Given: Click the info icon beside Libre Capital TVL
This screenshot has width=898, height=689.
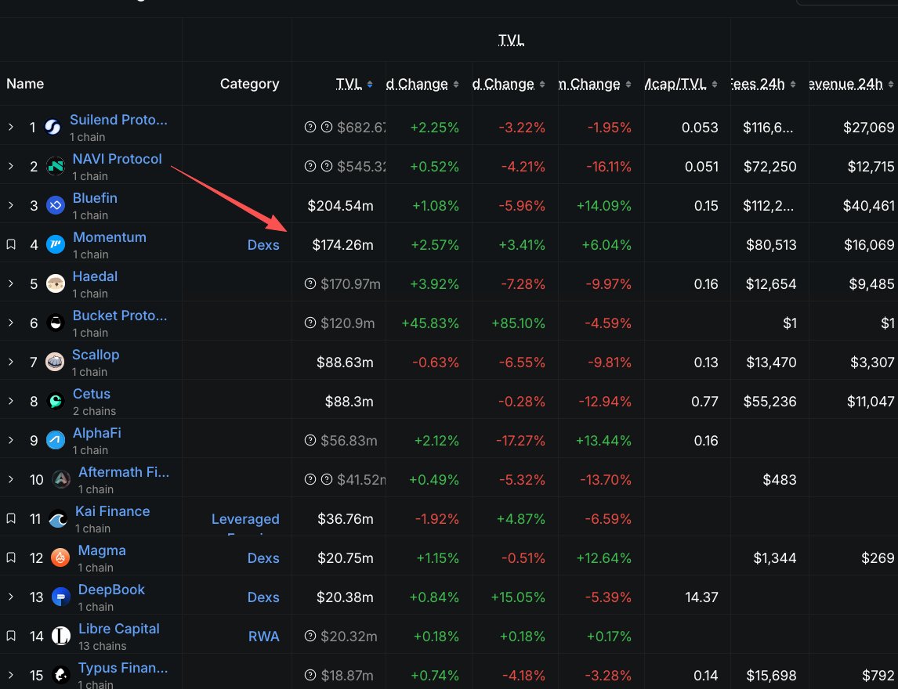Looking at the screenshot, I should 310,637.
